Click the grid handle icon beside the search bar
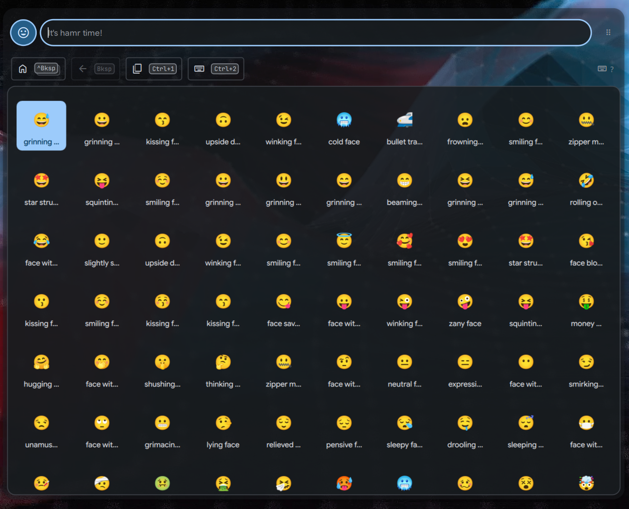This screenshot has height=509, width=629. point(608,32)
